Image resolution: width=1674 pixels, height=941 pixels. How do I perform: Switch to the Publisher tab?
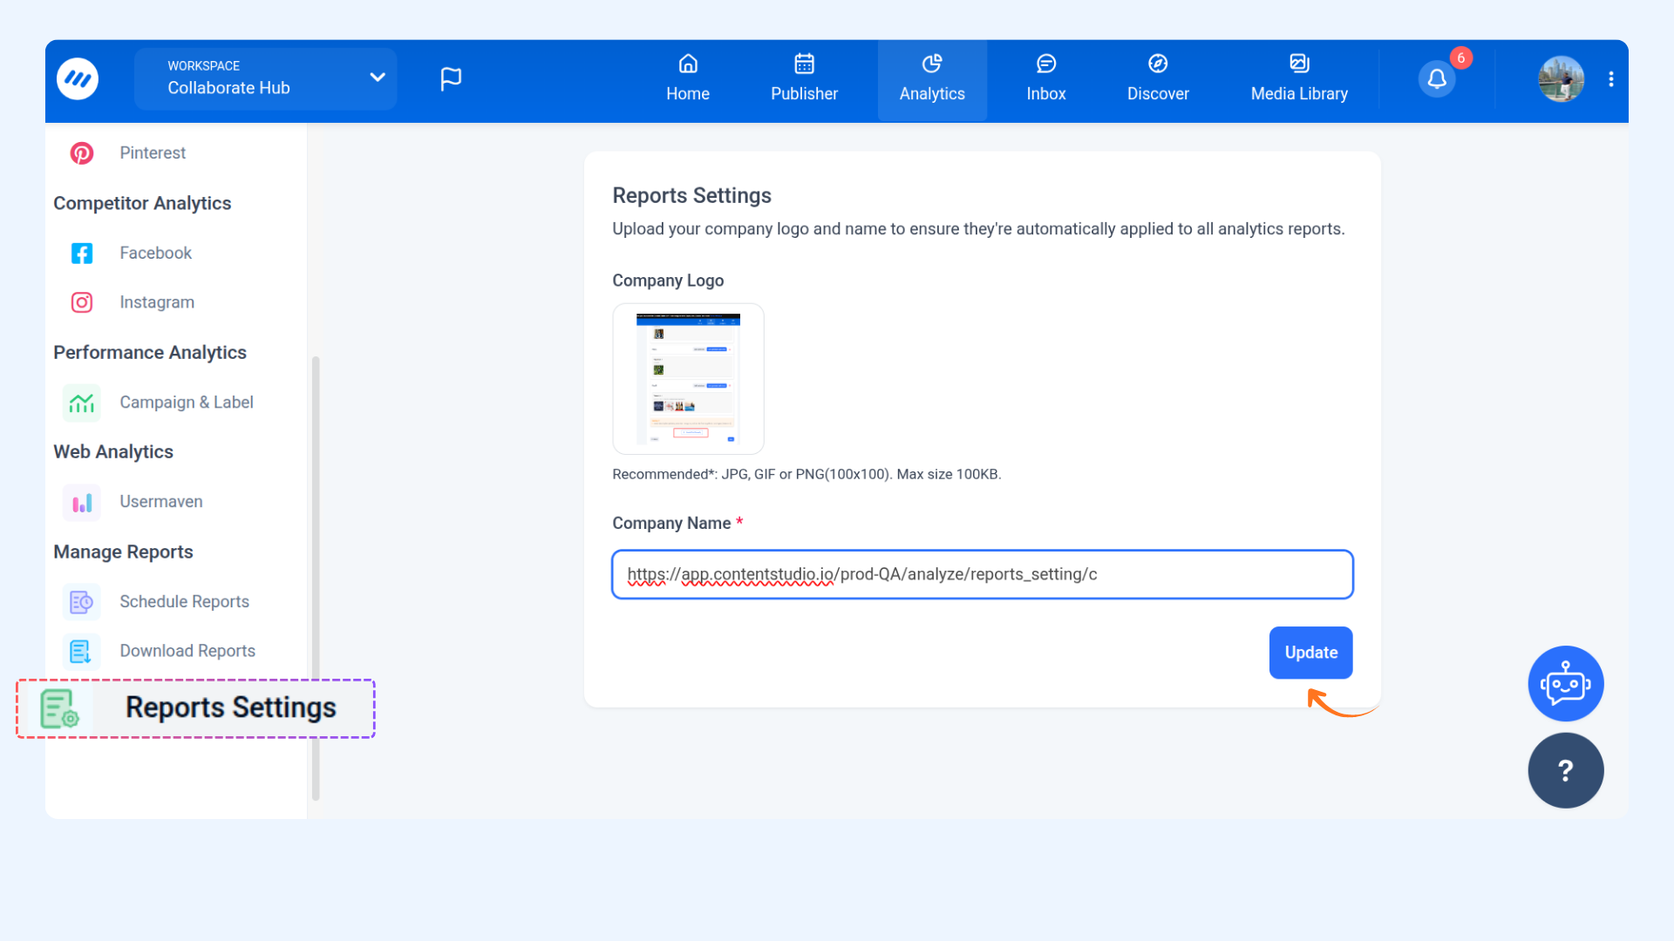[804, 79]
